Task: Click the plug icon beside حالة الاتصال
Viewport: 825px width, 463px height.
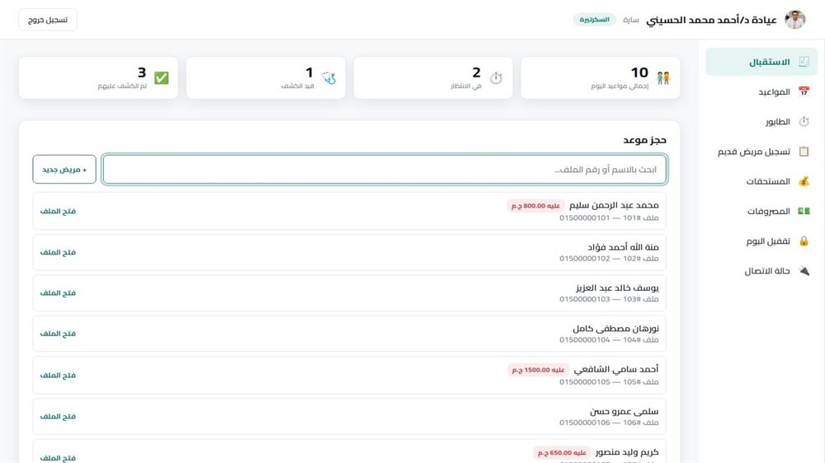Action: 804,271
